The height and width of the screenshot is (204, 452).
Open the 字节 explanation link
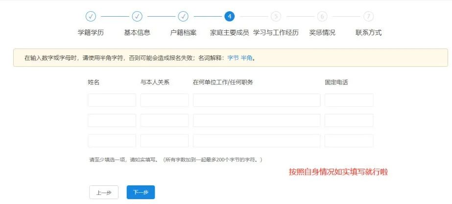(233, 58)
